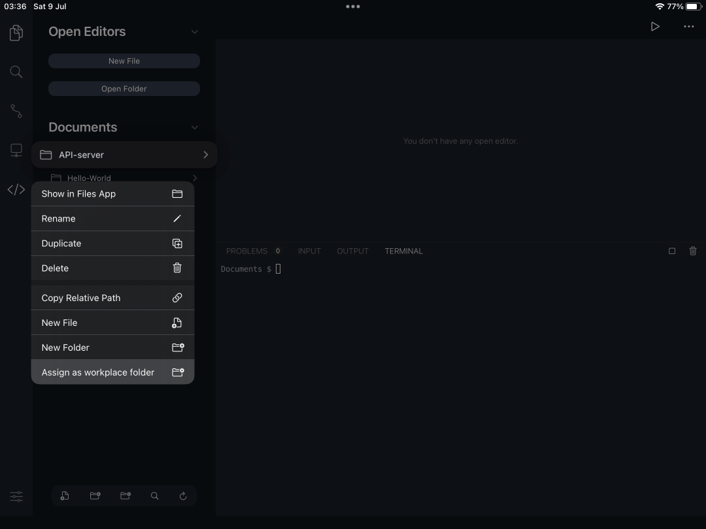Collapse the Open Editors section
Screen dimensions: 706x529
point(194,31)
